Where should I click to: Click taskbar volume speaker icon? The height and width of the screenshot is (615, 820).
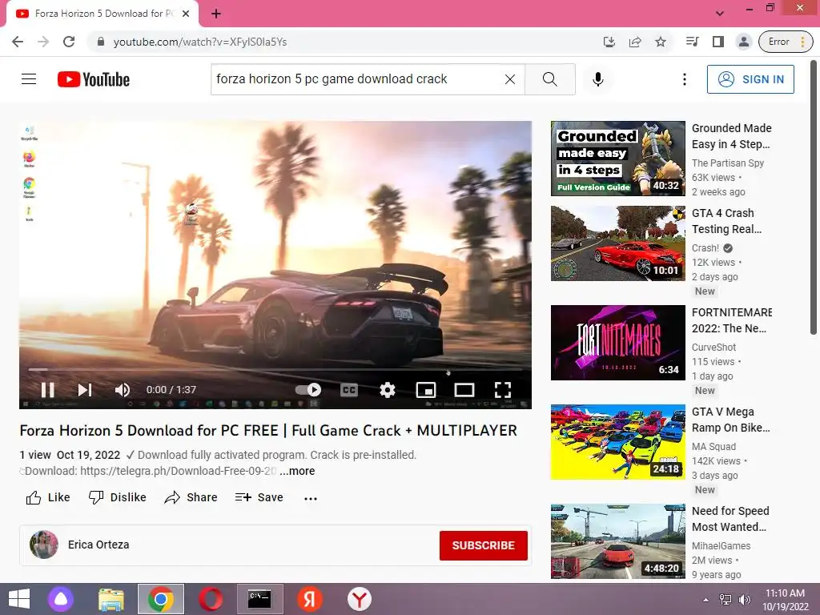coord(744,600)
